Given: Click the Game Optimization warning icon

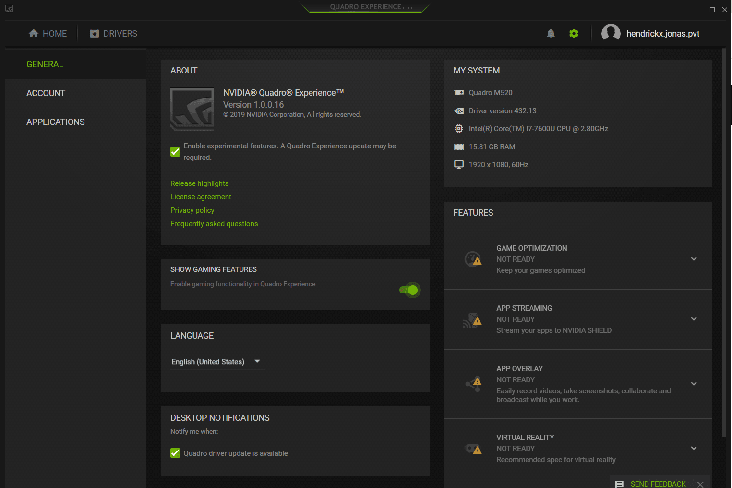Looking at the screenshot, I should pos(473,259).
